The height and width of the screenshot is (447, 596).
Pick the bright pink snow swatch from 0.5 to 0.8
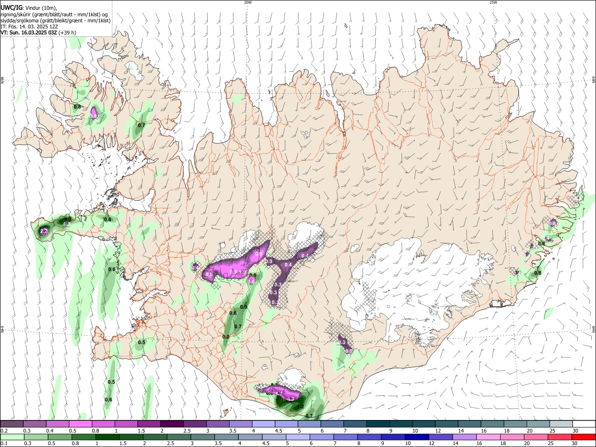(x=81, y=424)
